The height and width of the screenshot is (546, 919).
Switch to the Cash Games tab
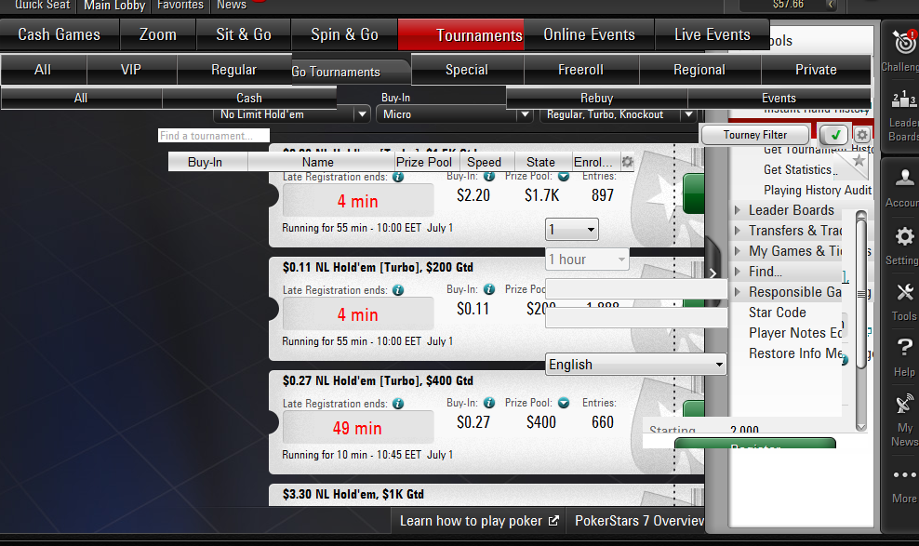coord(60,34)
